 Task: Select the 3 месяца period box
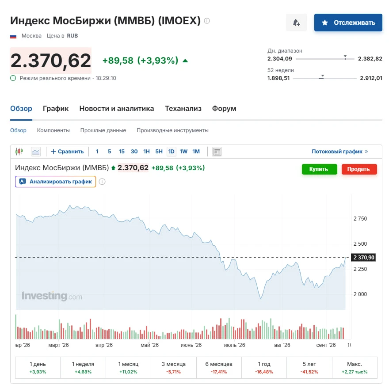click(173, 368)
